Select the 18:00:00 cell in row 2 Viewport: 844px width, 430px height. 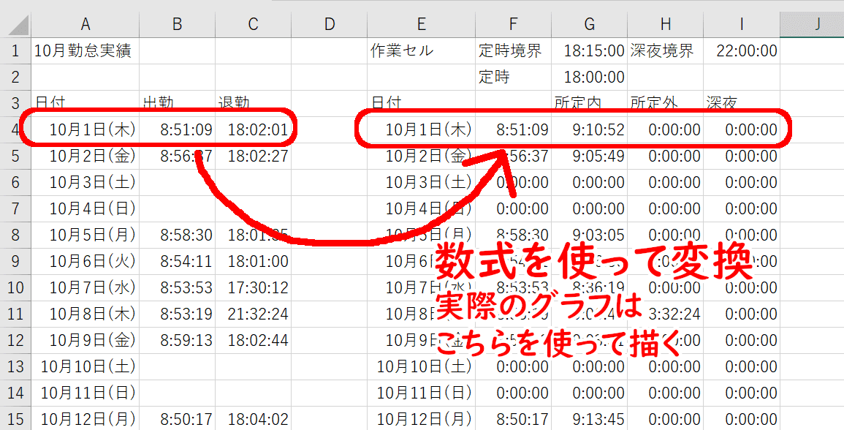click(589, 78)
